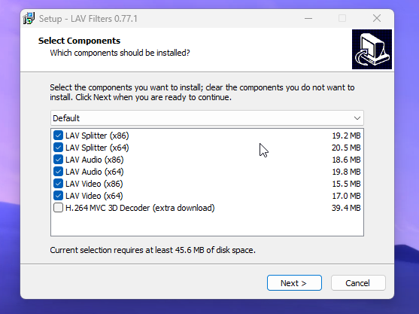The height and width of the screenshot is (314, 419).
Task: Minimize the setup window
Action: pos(308,19)
